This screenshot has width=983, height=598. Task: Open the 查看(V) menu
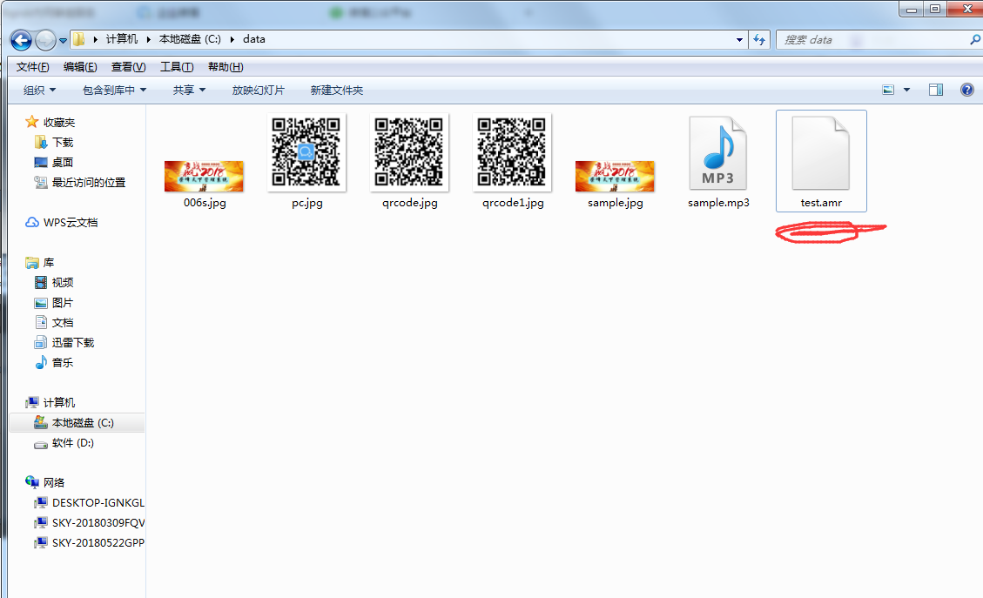[129, 67]
